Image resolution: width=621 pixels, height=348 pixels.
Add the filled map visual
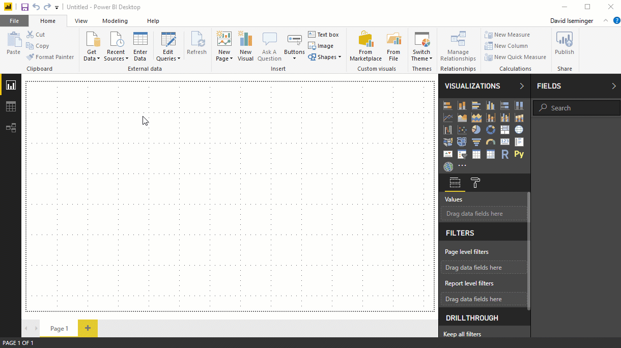pyautogui.click(x=448, y=142)
